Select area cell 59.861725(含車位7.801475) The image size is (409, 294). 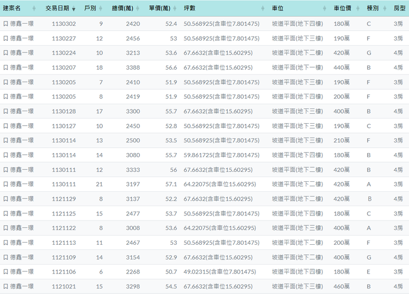pos(221,155)
